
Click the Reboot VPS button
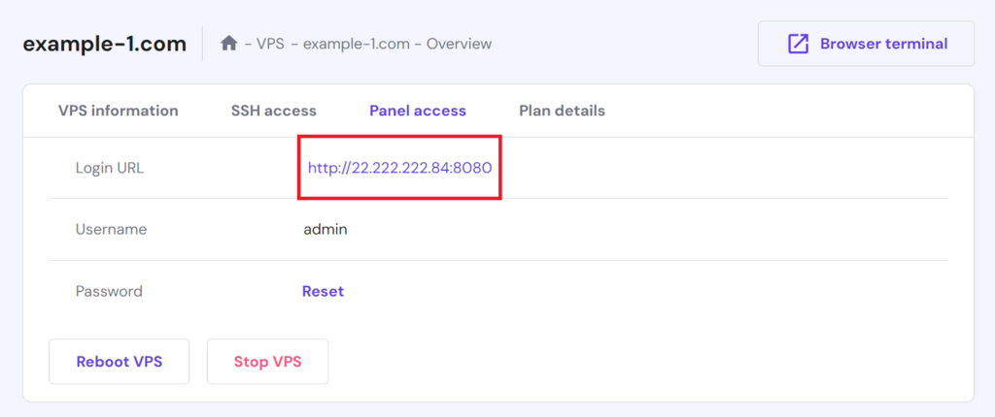[120, 361]
